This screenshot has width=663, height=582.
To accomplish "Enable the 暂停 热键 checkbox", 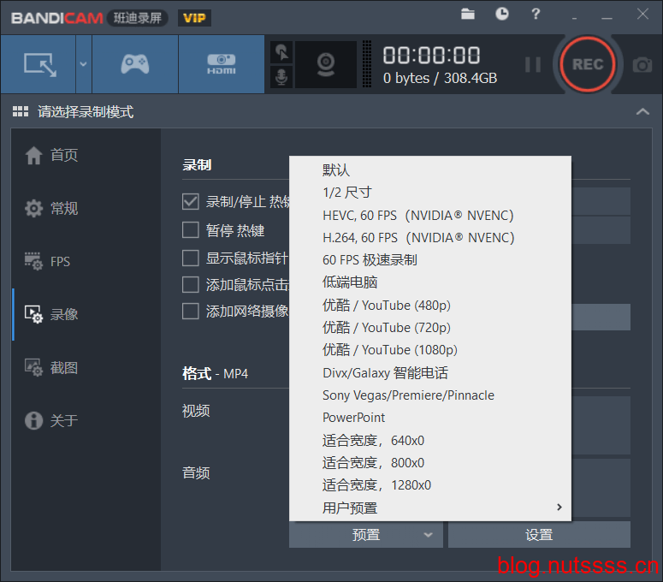I will click(191, 229).
